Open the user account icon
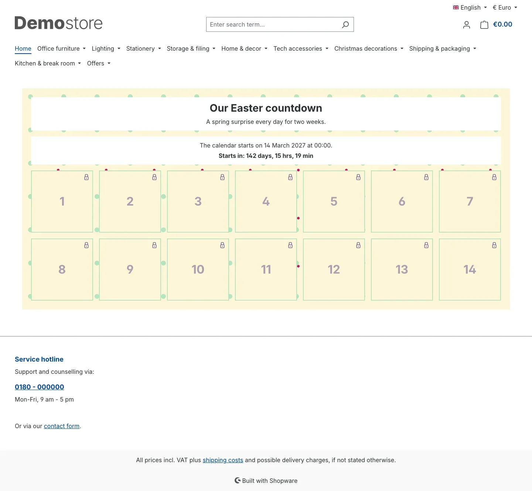Viewport: 532px width, 491px height. click(x=467, y=25)
